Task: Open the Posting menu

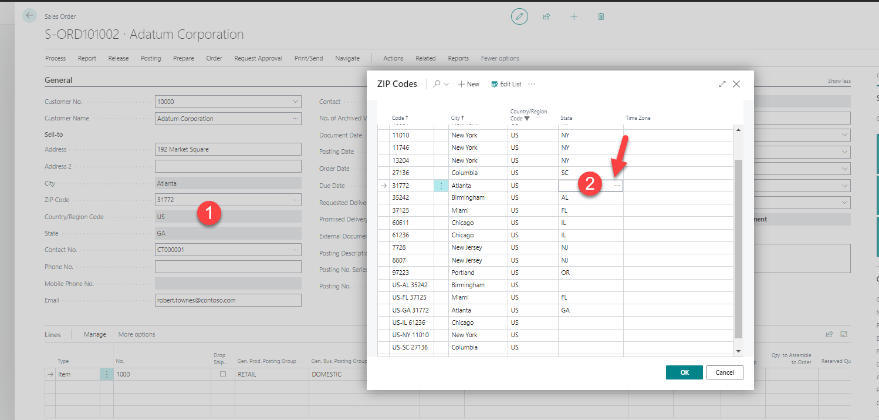Action: click(151, 58)
